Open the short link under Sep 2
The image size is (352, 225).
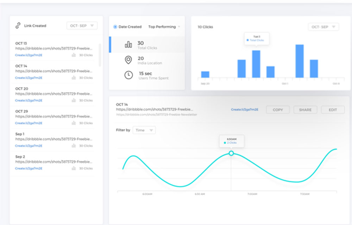point(29,168)
